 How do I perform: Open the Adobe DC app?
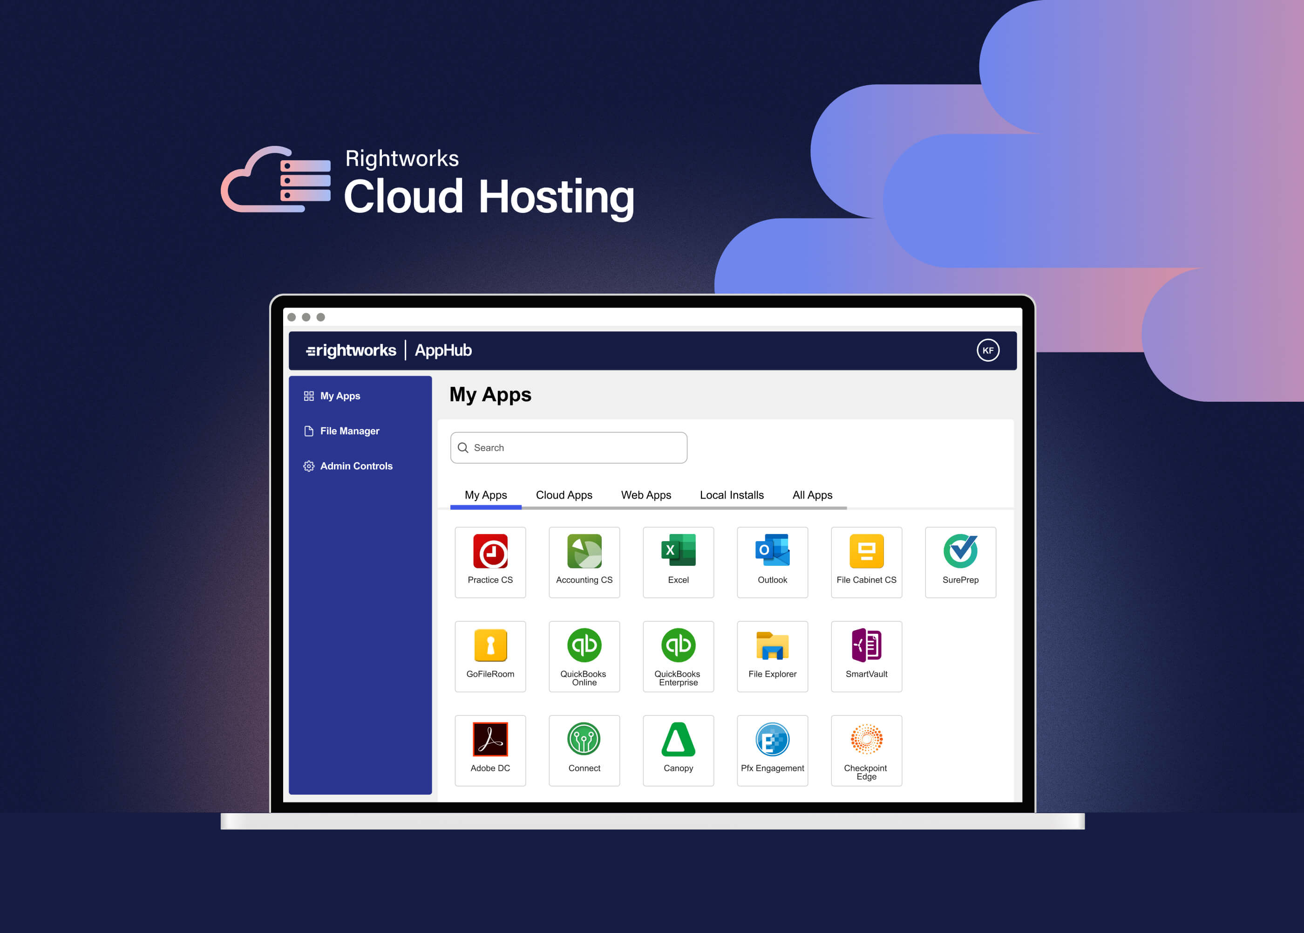coord(490,750)
